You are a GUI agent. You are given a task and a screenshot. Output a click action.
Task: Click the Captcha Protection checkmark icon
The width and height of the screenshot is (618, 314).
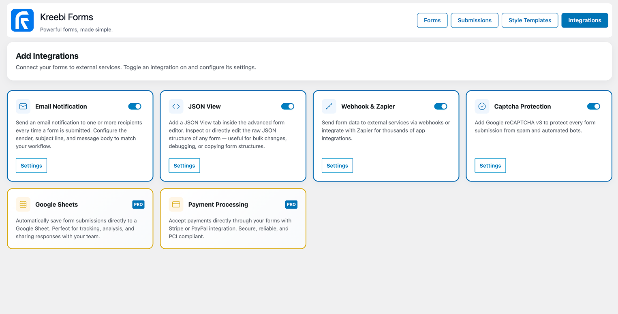482,106
